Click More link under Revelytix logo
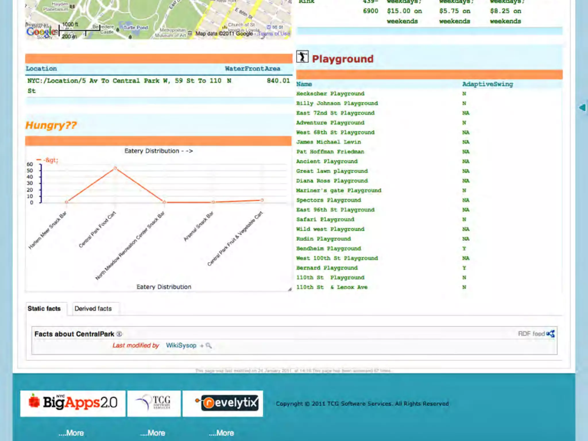This screenshot has width=588, height=441. point(221,433)
